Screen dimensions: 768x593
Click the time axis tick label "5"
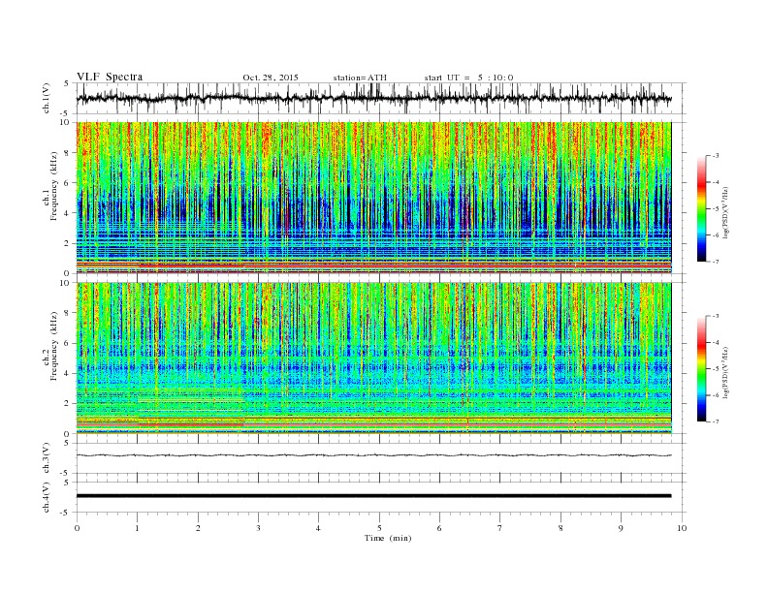pos(379,528)
